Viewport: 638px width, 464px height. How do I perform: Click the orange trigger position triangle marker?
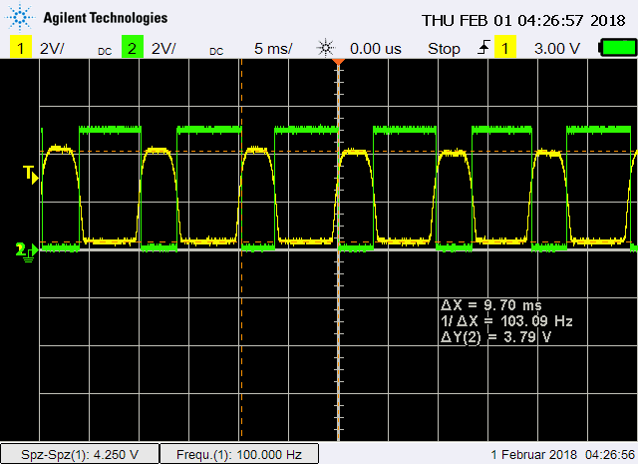[339, 62]
